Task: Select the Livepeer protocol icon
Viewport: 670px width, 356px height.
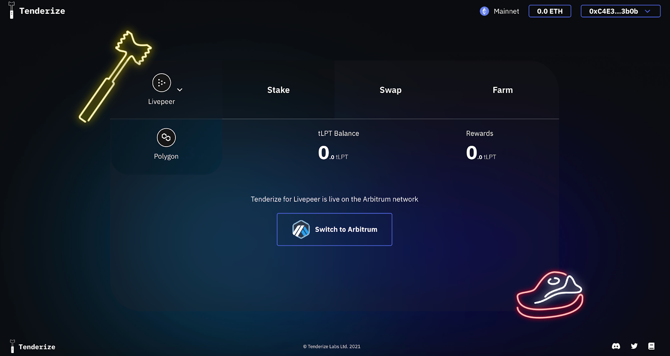Action: point(162,83)
